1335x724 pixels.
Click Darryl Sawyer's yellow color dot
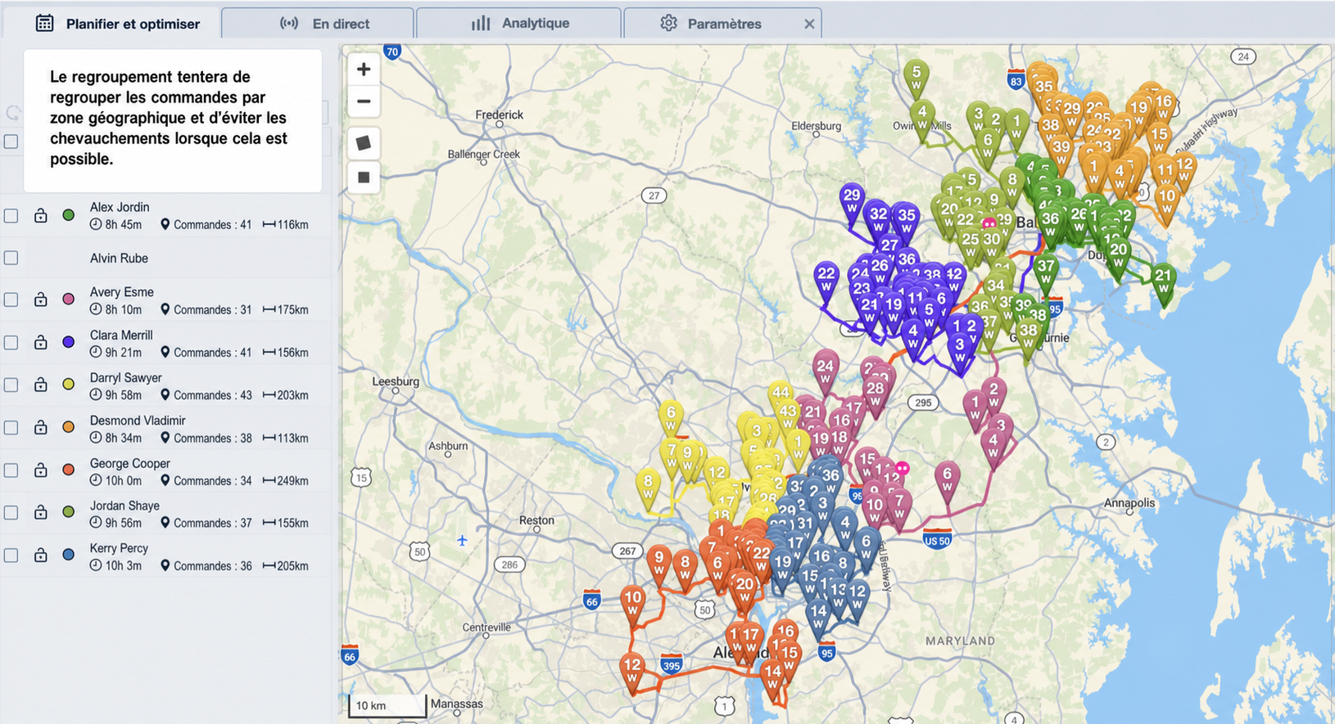[69, 384]
